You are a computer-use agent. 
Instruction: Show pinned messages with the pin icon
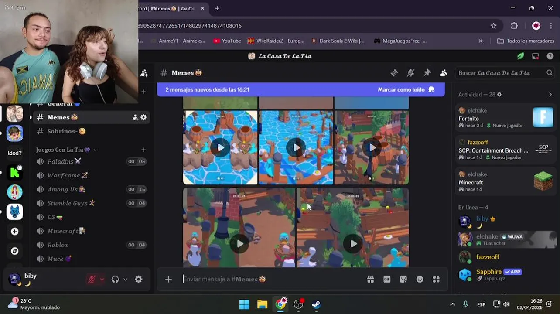click(427, 73)
